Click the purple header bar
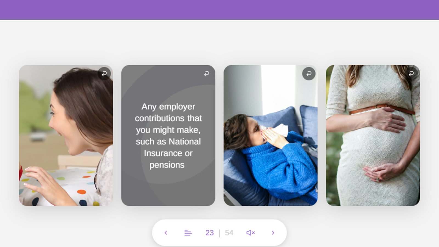439x247 pixels. [x=219, y=10]
